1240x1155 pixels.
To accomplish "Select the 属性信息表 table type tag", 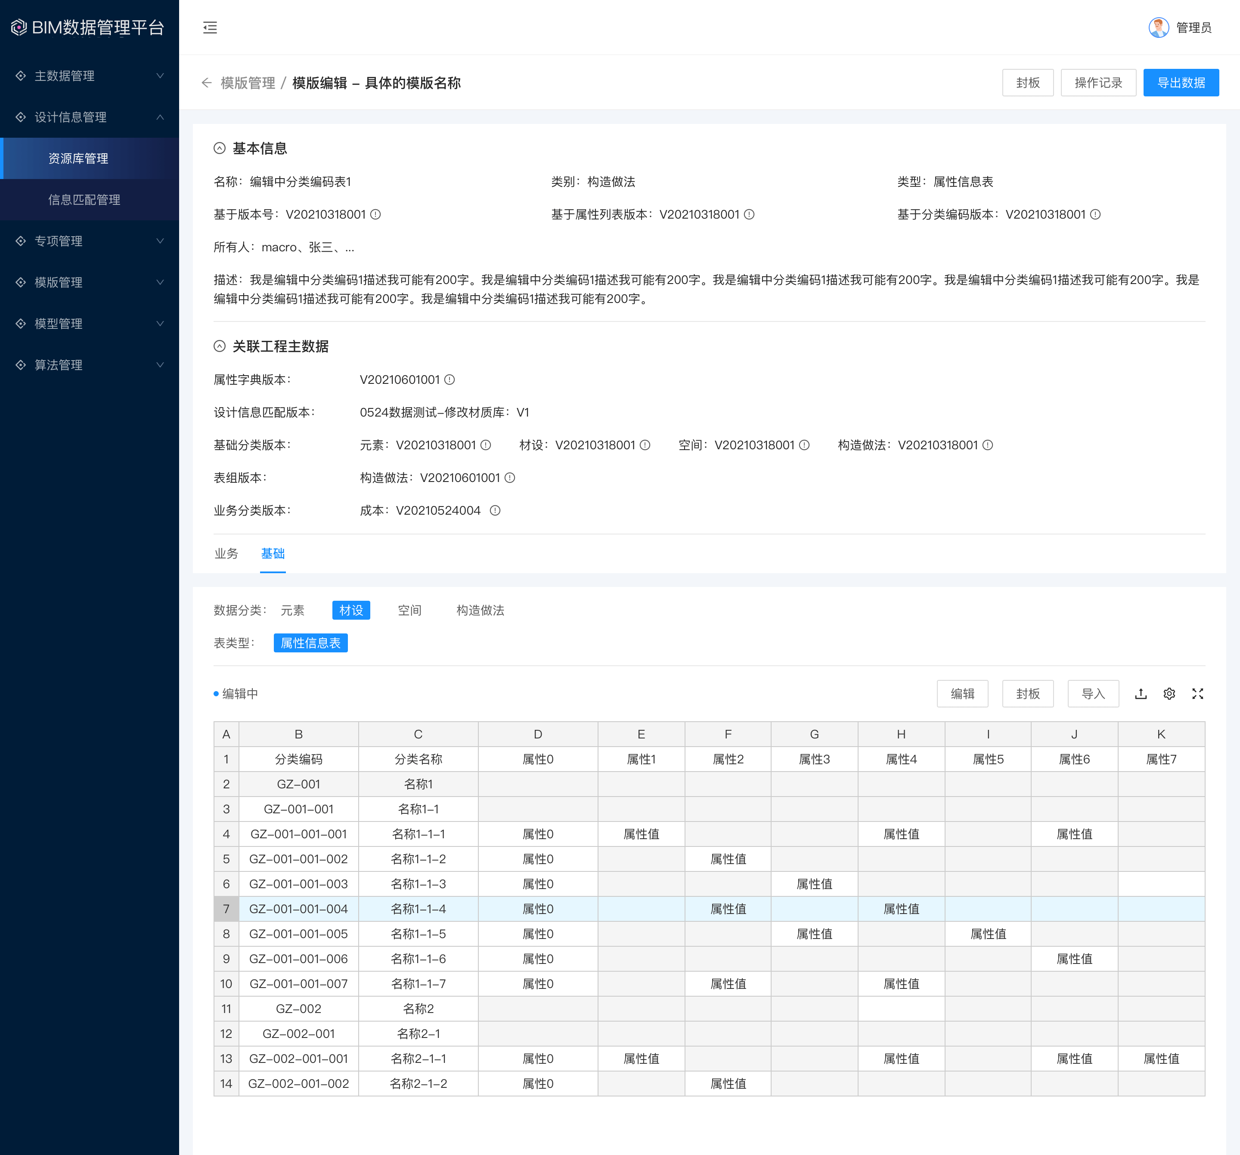I will click(x=310, y=642).
